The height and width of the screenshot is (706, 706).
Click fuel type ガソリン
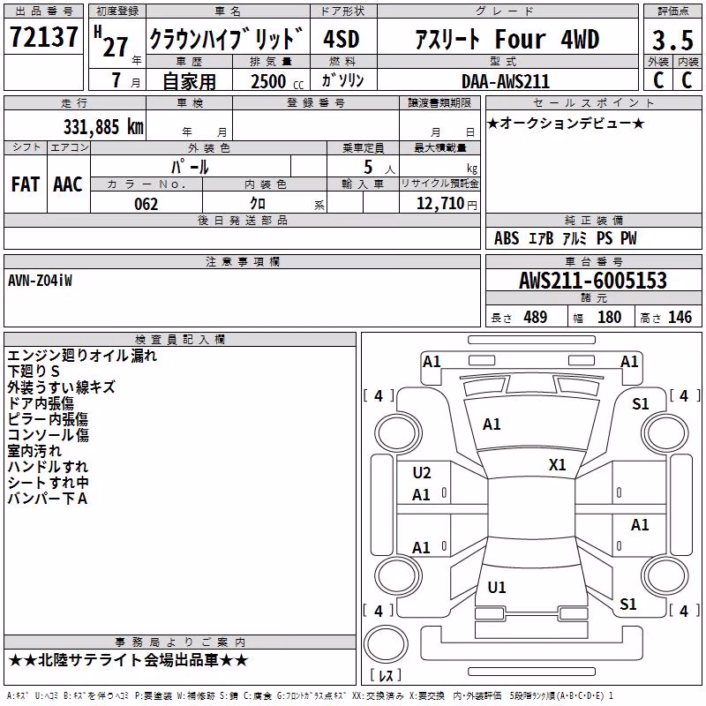[342, 80]
